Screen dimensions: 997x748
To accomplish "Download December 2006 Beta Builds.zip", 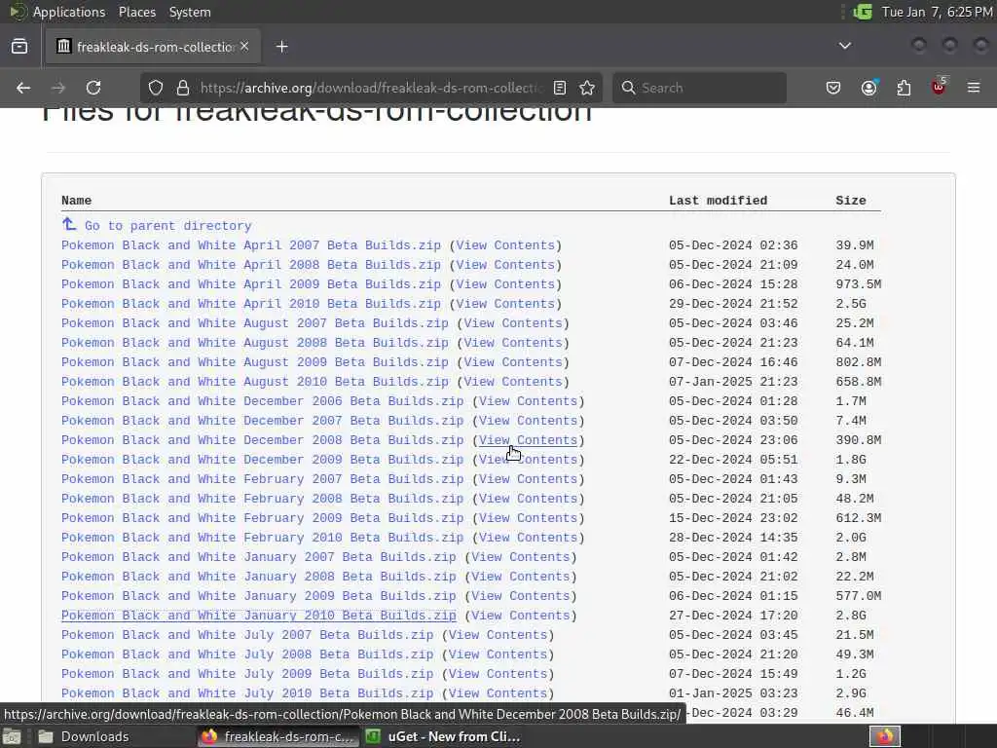I will pos(263,401).
